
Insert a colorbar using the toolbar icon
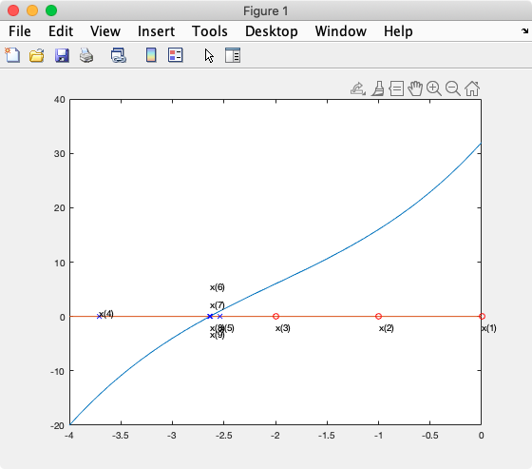(x=151, y=55)
